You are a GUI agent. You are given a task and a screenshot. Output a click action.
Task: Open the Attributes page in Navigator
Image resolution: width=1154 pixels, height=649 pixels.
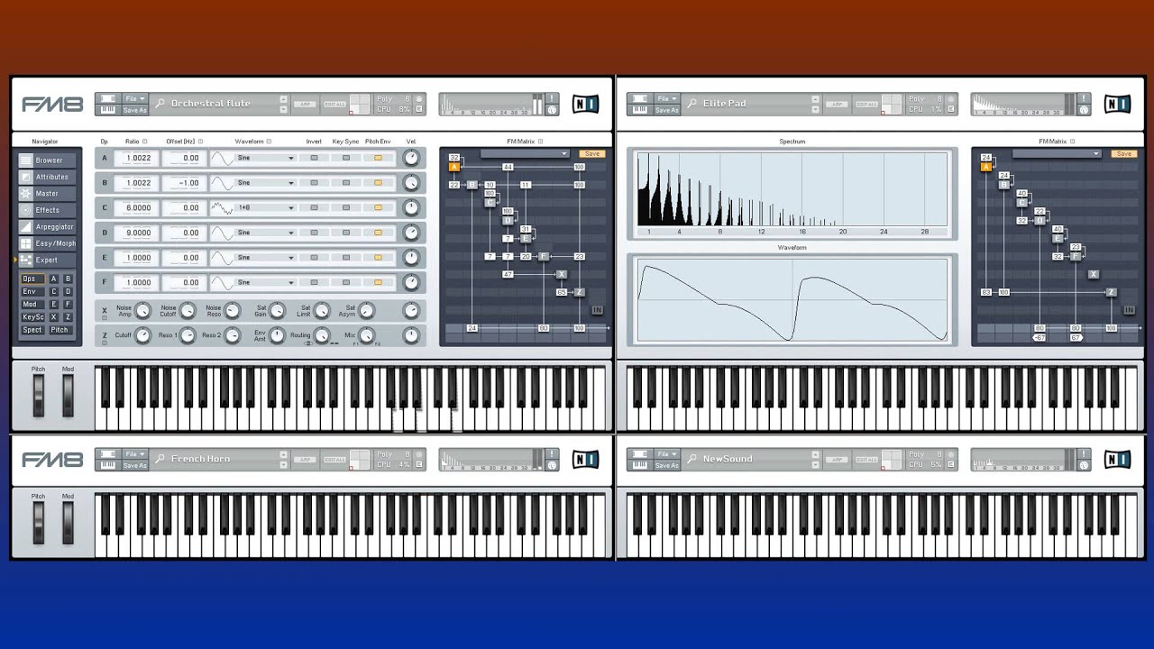click(48, 177)
